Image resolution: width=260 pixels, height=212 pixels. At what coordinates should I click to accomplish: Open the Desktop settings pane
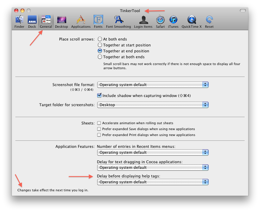pyautogui.click(x=61, y=22)
